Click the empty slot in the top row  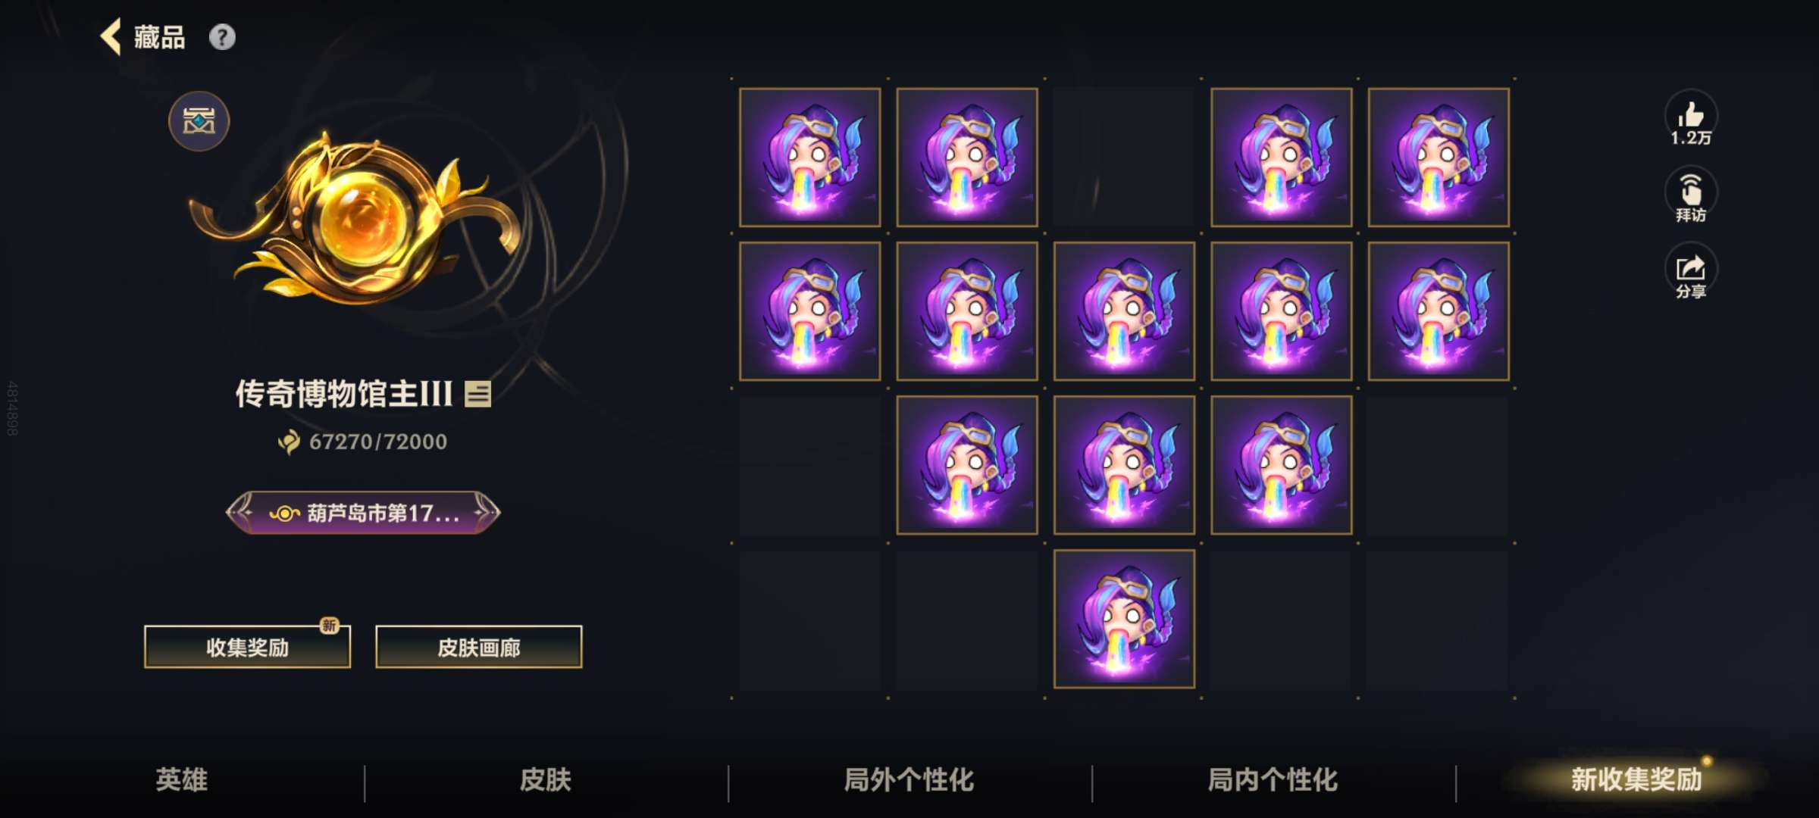[x=1124, y=157]
